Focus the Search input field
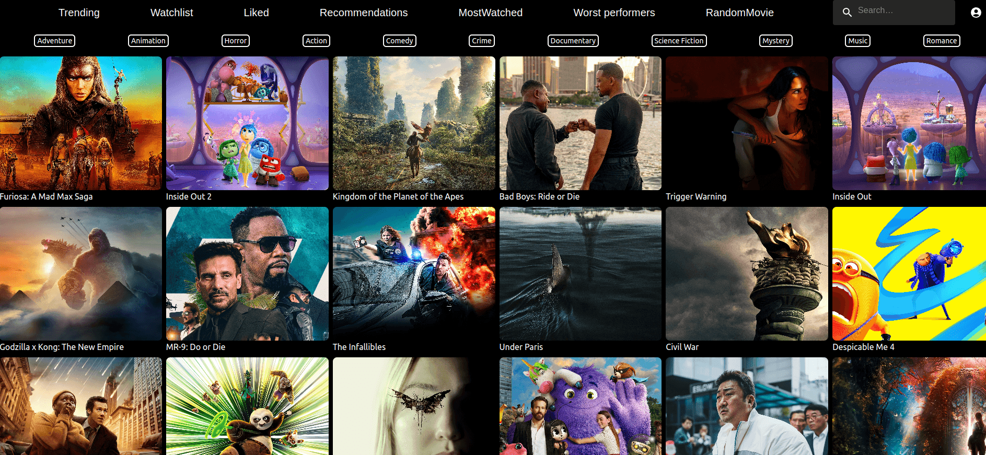The height and width of the screenshot is (455, 986). point(894,11)
